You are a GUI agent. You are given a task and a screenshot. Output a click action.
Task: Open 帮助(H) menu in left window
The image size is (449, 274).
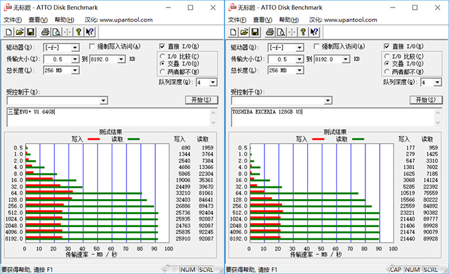pyautogui.click(x=64, y=20)
